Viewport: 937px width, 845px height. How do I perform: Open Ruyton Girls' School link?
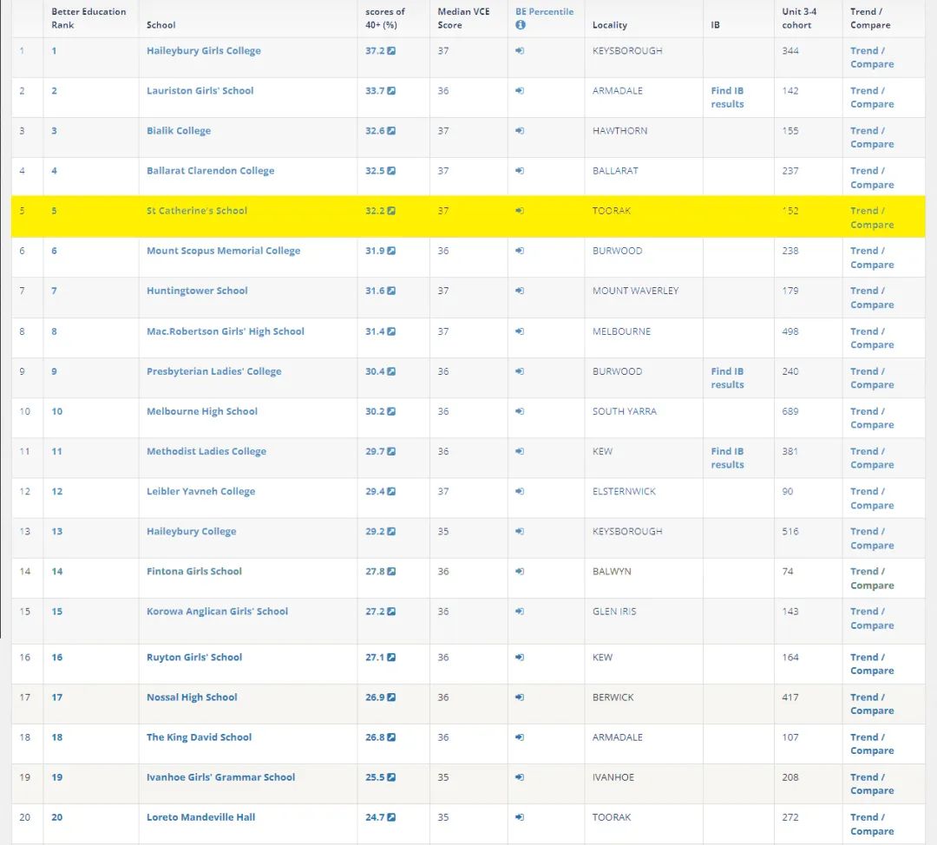[194, 658]
